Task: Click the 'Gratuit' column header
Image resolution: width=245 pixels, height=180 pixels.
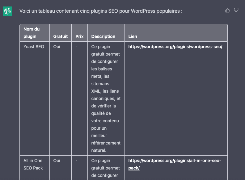Action: pos(60,36)
